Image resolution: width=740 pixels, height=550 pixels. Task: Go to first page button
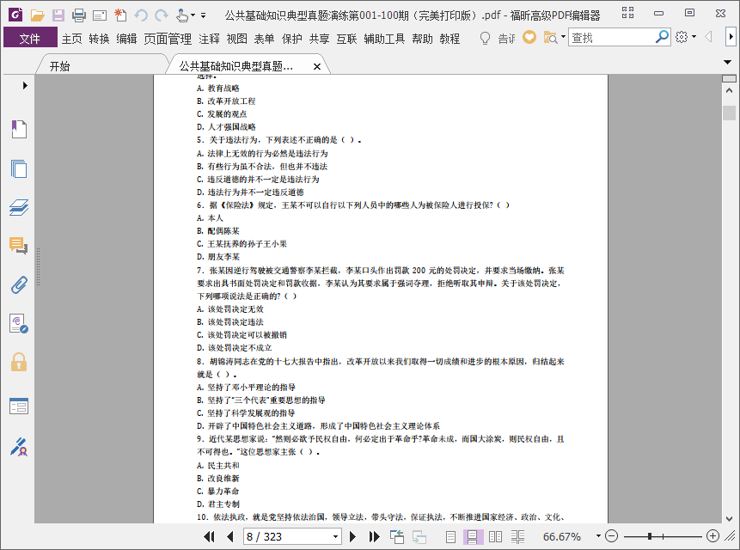pyautogui.click(x=209, y=536)
